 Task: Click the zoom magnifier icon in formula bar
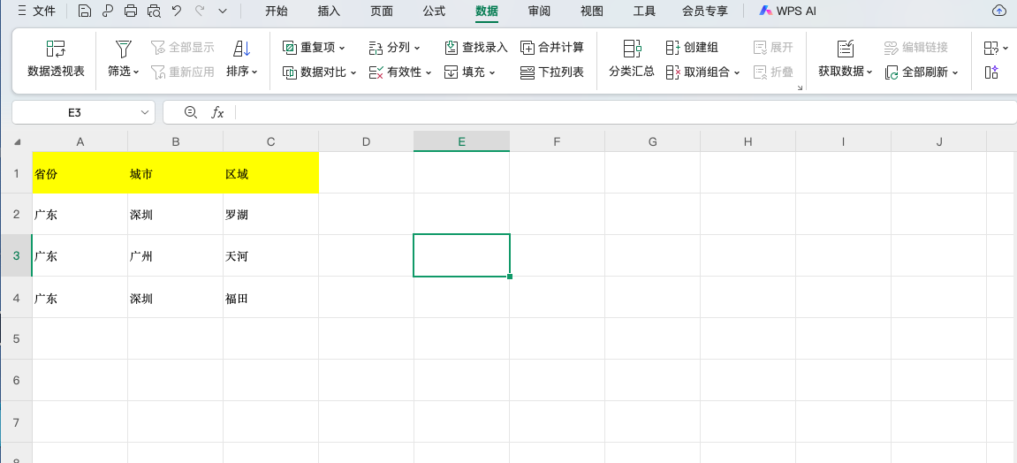click(x=190, y=112)
